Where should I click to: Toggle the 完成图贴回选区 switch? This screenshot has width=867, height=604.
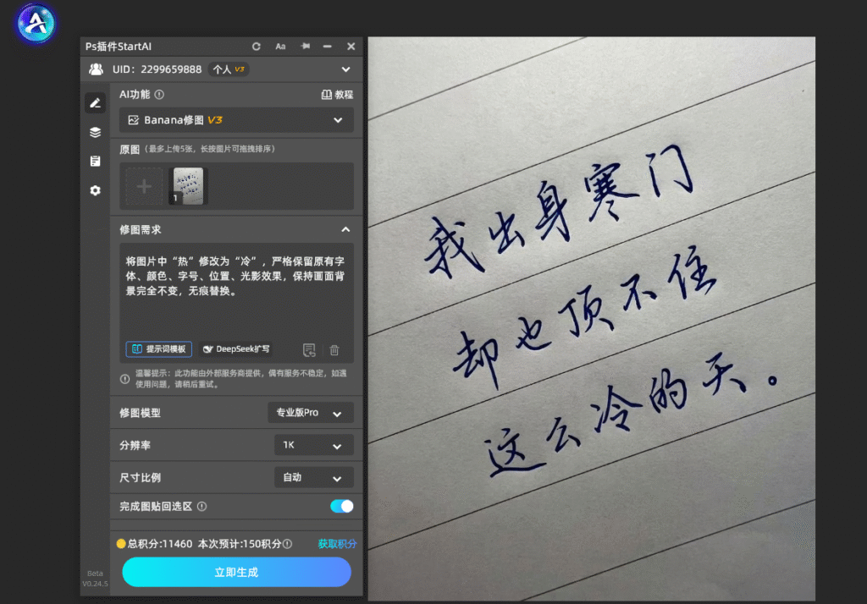click(342, 506)
